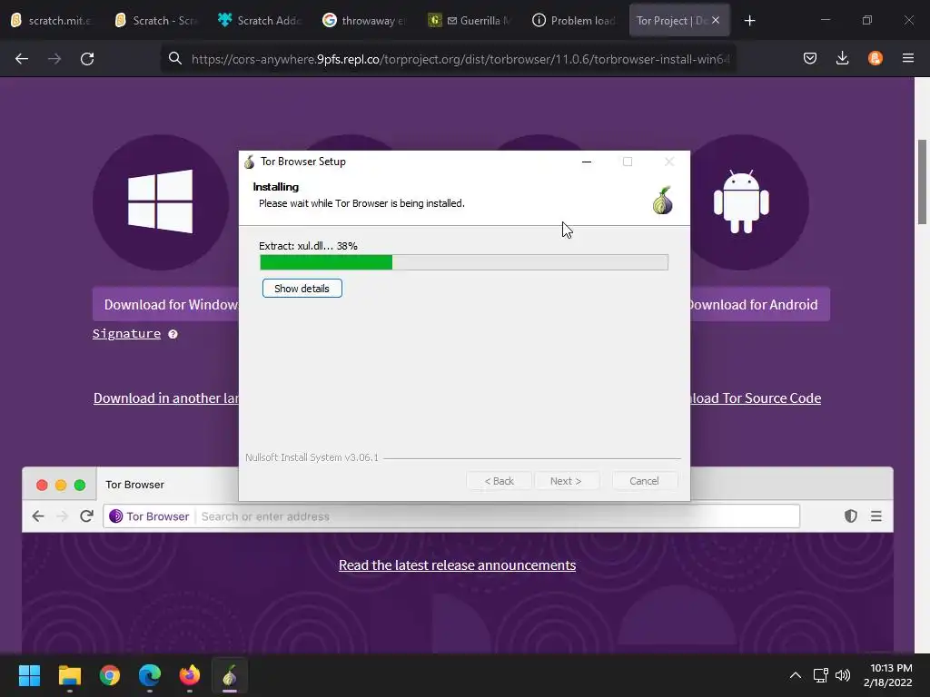Click the browser back arrow

[x=22, y=59]
